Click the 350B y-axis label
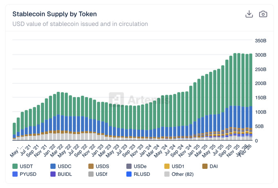 tap(260, 41)
